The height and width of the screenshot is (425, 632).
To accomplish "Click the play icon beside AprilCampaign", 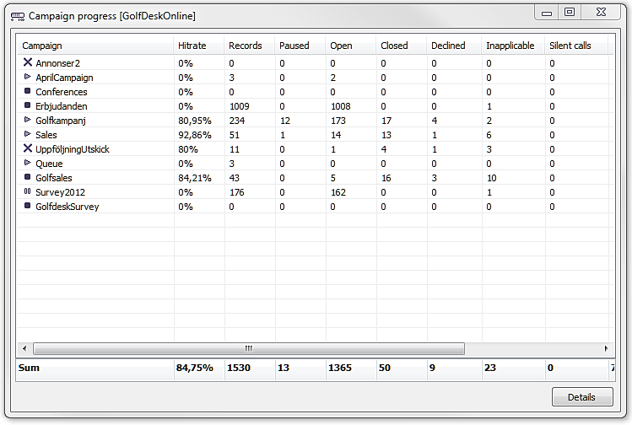I will tap(27, 77).
